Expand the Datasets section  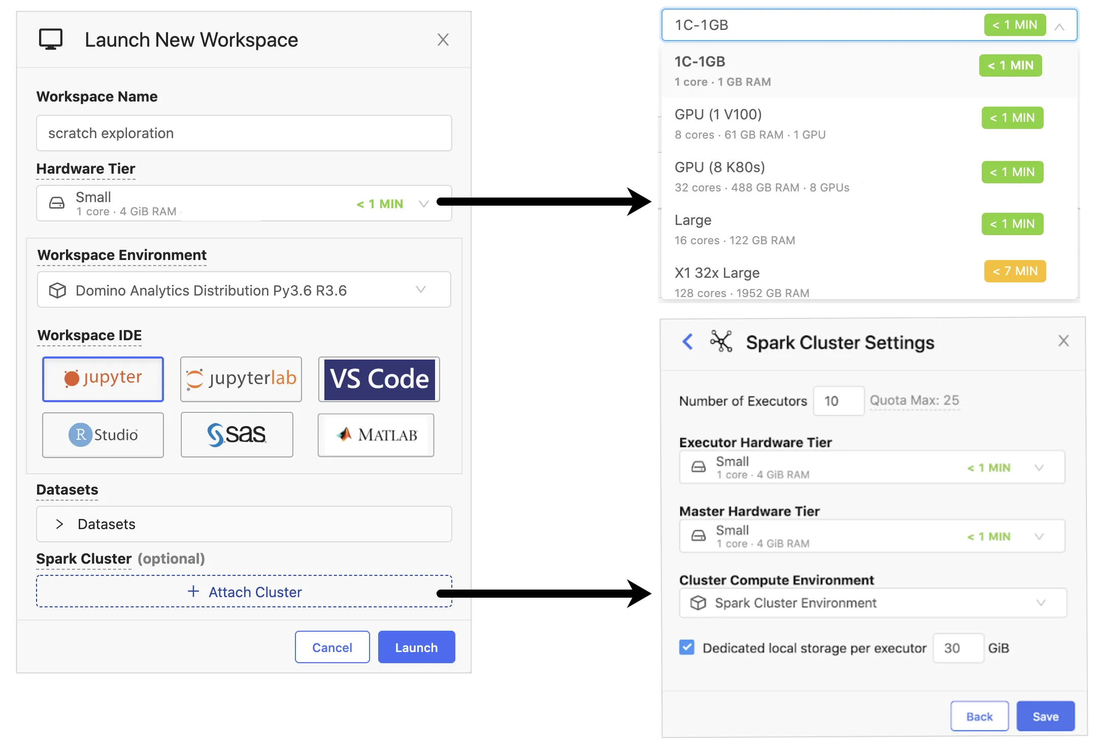[x=60, y=524]
